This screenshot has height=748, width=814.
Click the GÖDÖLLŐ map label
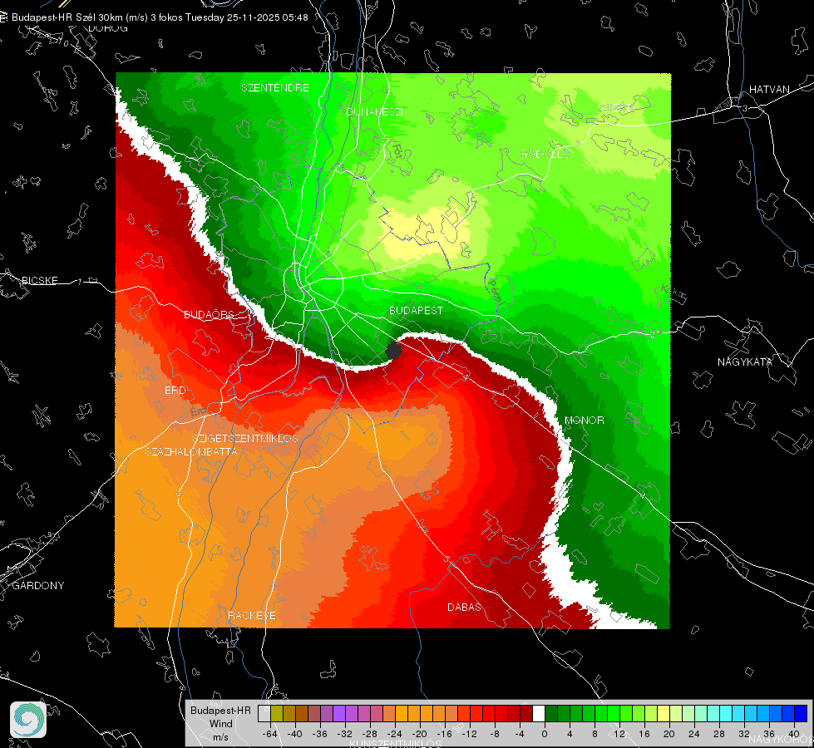(x=545, y=154)
